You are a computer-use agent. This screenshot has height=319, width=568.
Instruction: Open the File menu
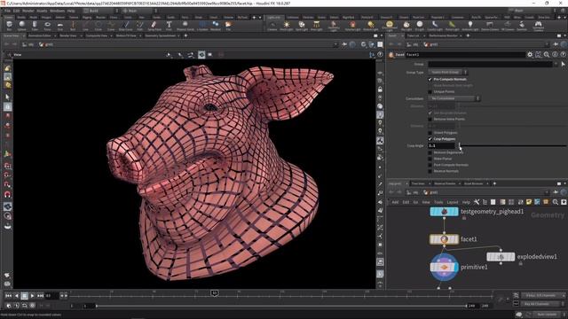point(7,11)
